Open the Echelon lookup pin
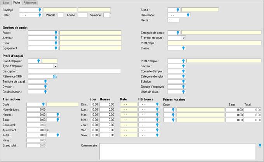The width and height of the screenshot is (264, 162). [x=184, y=82]
